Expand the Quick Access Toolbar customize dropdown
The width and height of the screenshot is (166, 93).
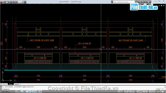tap(25, 2)
